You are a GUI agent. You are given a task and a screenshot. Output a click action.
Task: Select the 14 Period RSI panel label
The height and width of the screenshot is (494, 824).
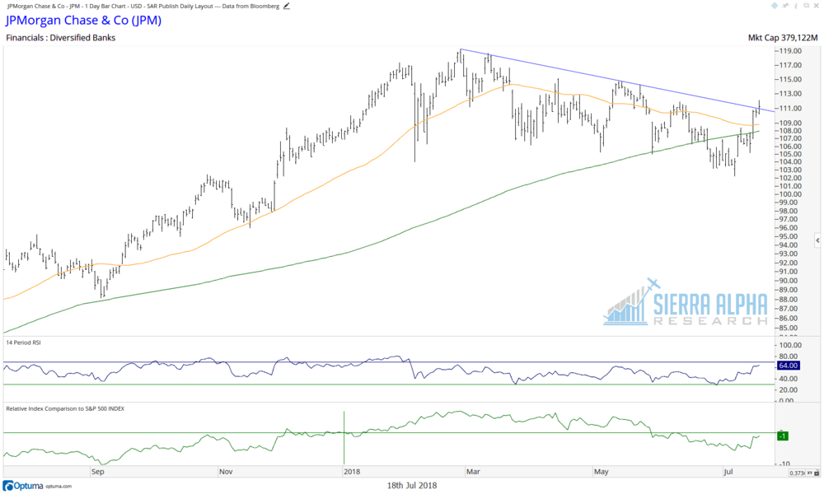(x=23, y=343)
